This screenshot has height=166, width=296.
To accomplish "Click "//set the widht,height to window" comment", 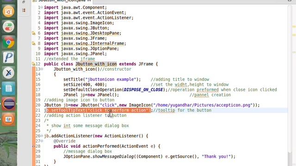I will pyautogui.click(x=190, y=84).
